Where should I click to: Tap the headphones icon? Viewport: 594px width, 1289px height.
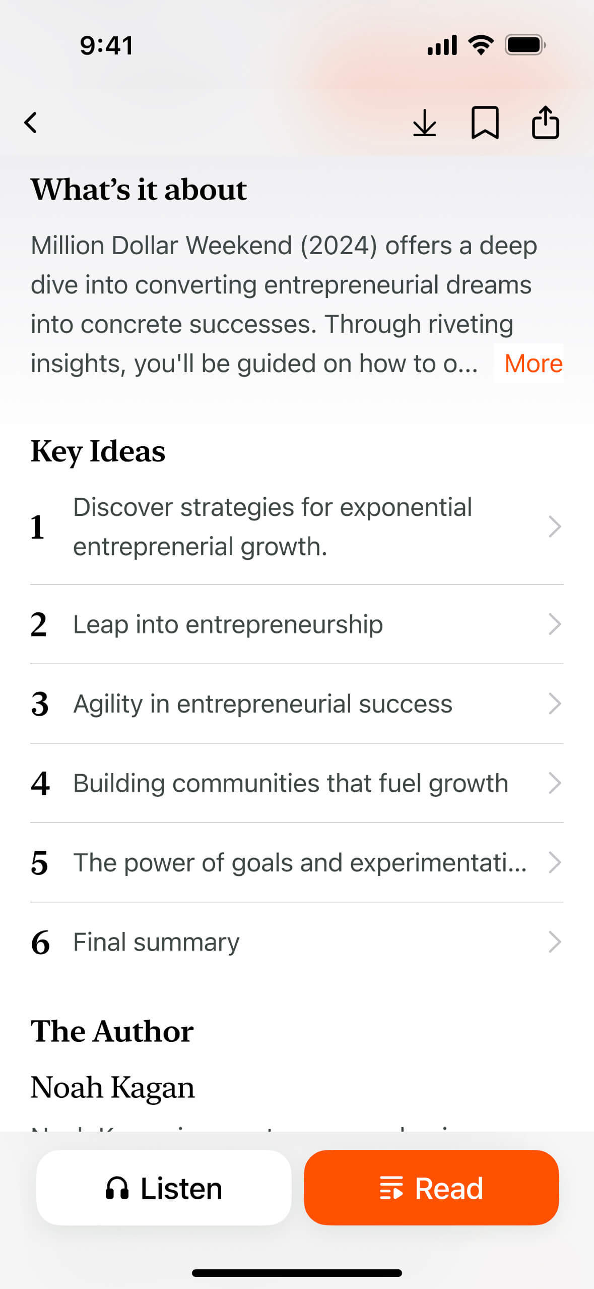tap(117, 1188)
